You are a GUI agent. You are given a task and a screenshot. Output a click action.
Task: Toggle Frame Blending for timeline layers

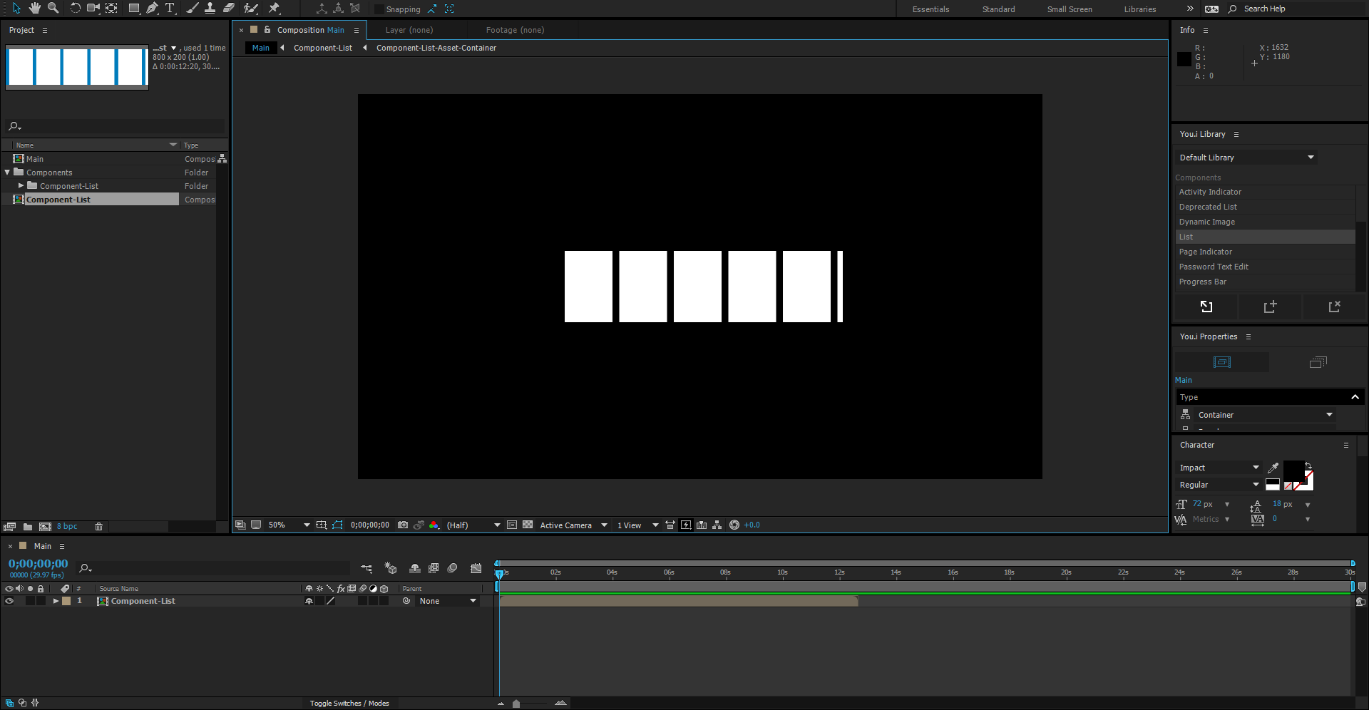pyautogui.click(x=434, y=568)
